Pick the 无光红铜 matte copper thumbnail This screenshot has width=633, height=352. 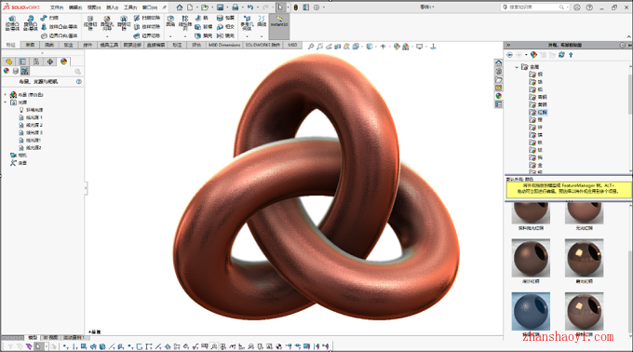(x=585, y=213)
